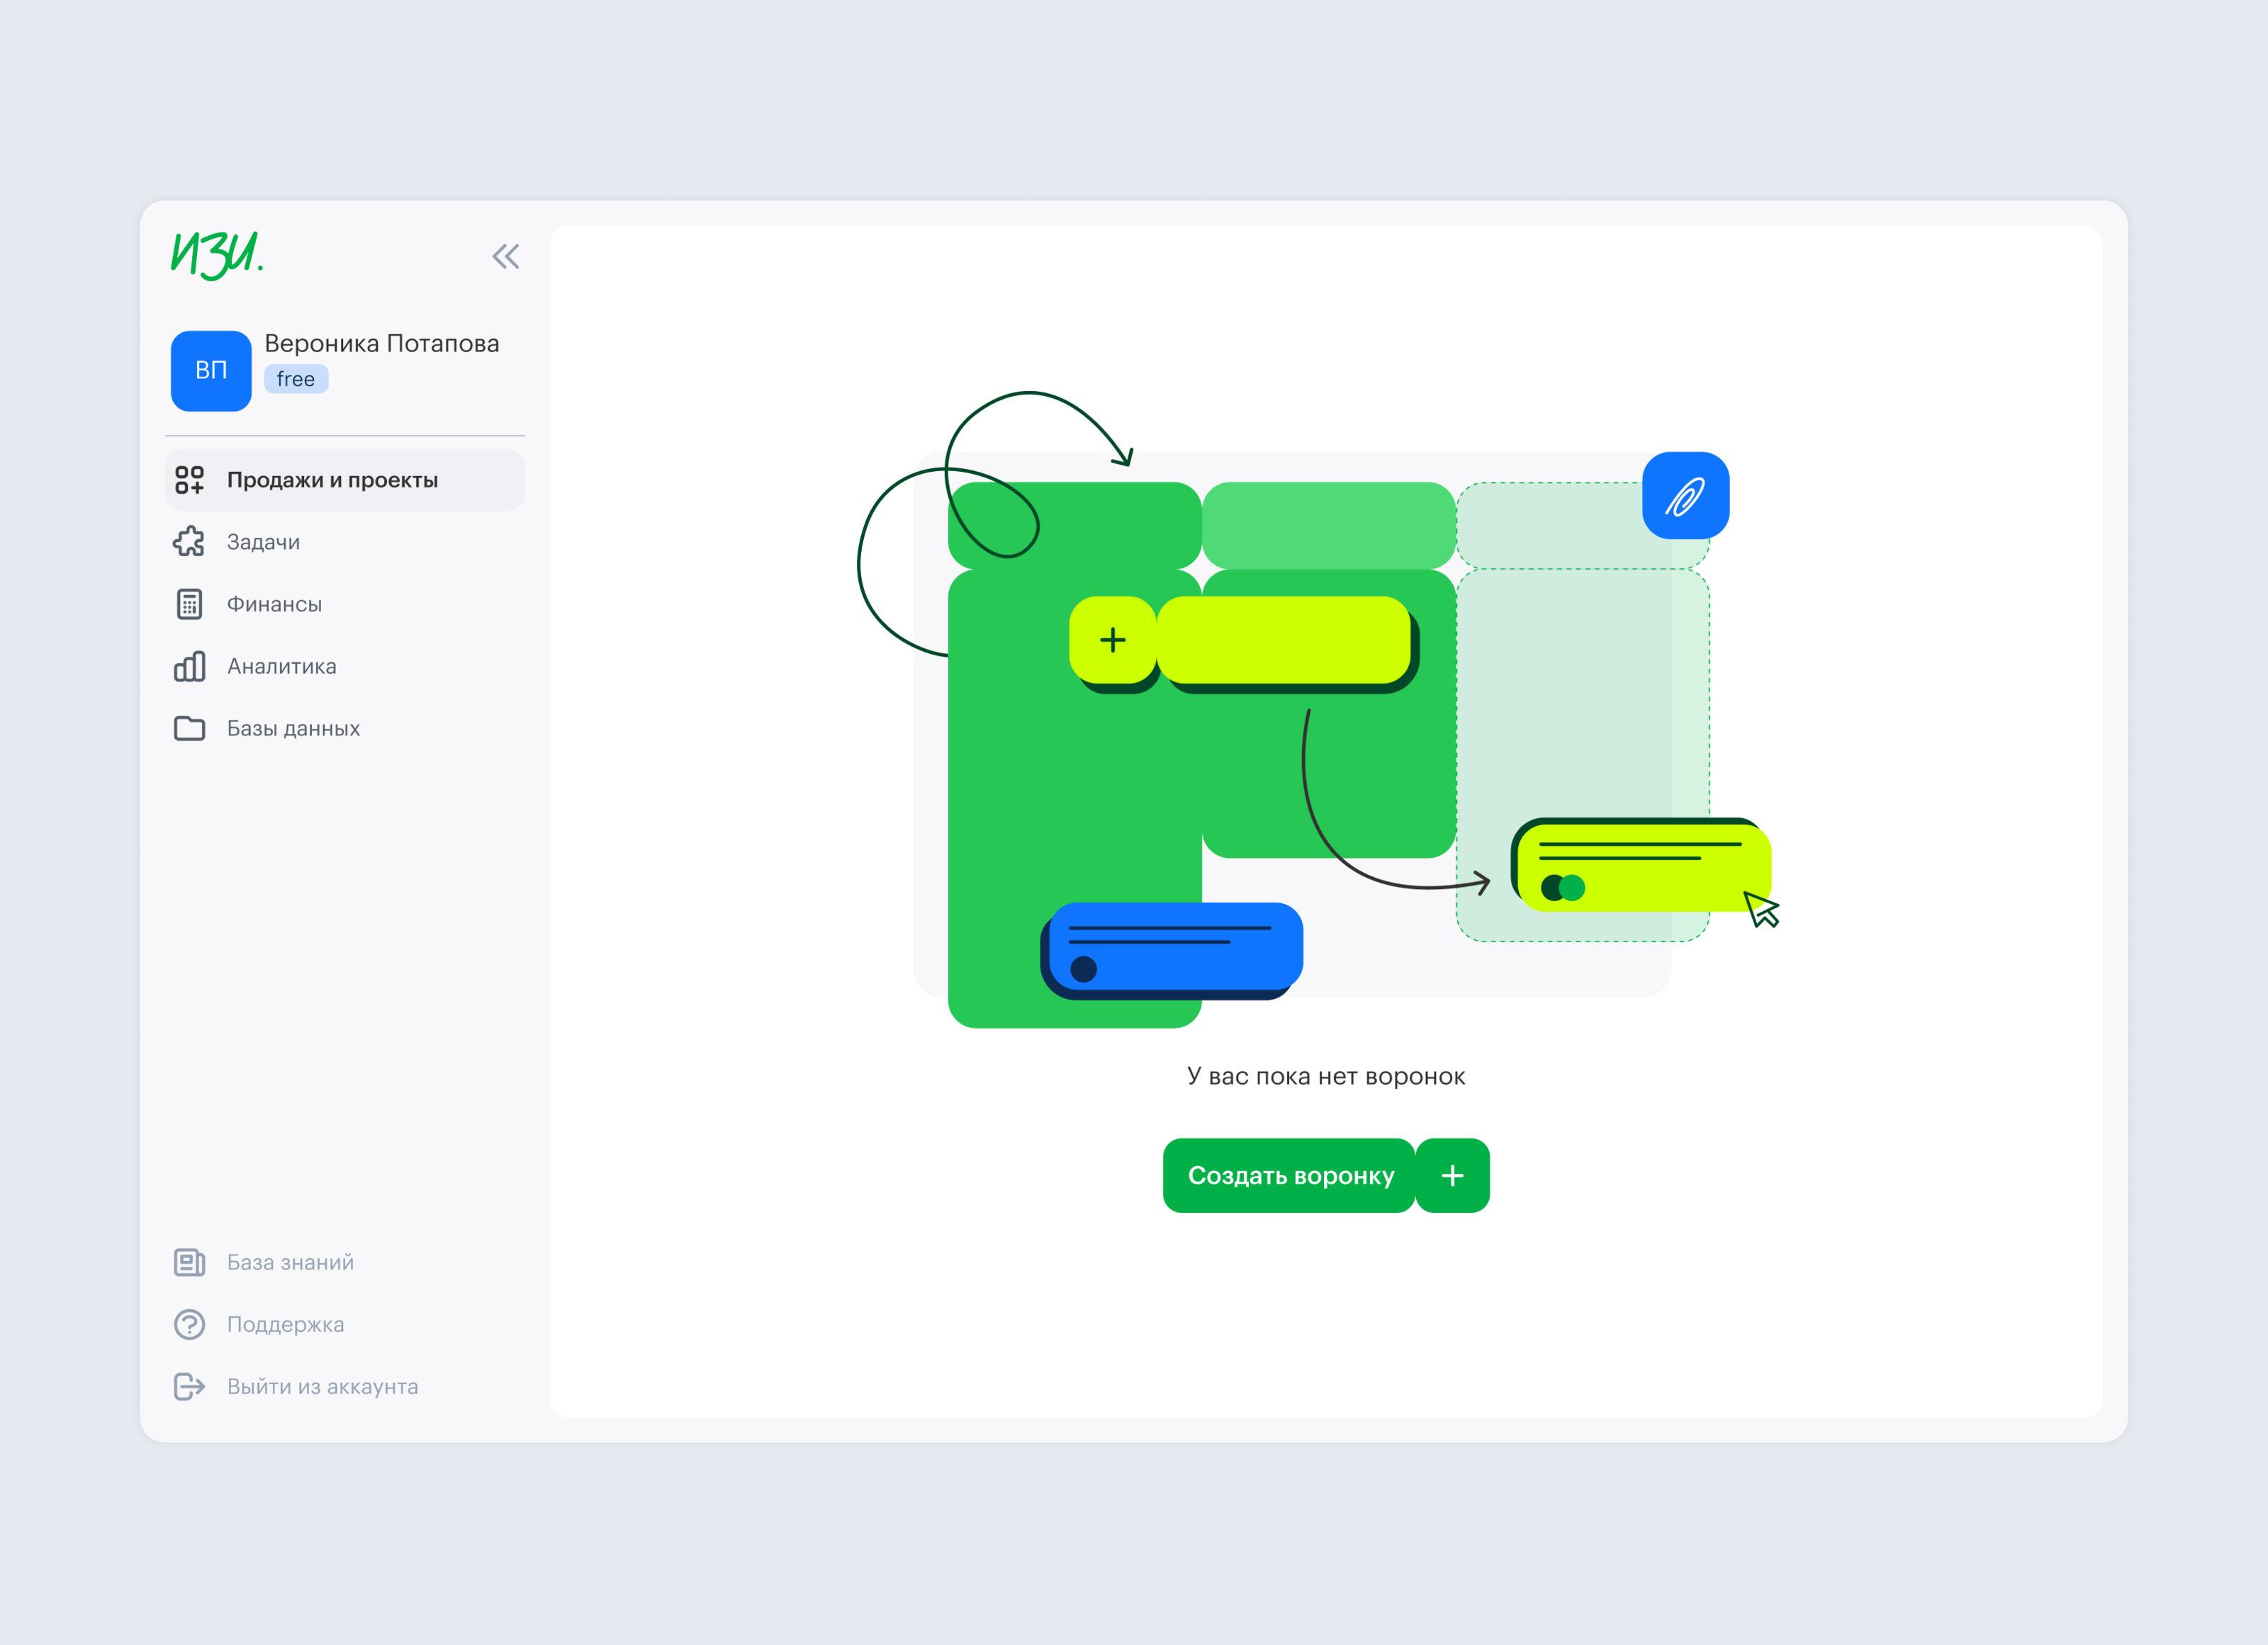Open the Финансы section
The image size is (2268, 1645).
(x=274, y=604)
